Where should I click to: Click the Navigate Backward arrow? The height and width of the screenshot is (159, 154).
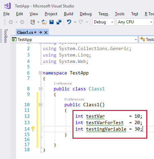point(11,22)
